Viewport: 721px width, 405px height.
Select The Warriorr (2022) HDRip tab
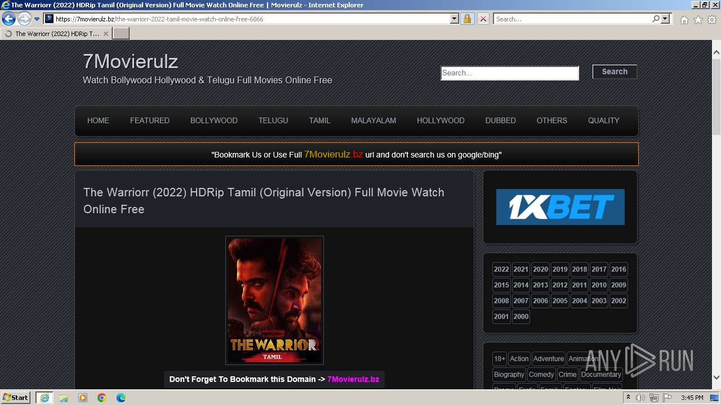click(x=56, y=34)
